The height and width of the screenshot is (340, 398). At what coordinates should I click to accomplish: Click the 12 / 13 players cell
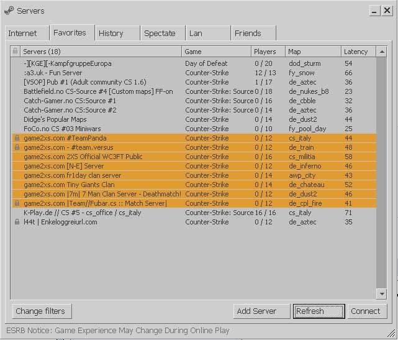(266, 73)
